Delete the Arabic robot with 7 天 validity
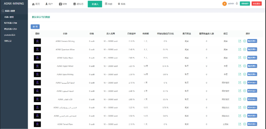The image size is (266, 129). (245, 99)
